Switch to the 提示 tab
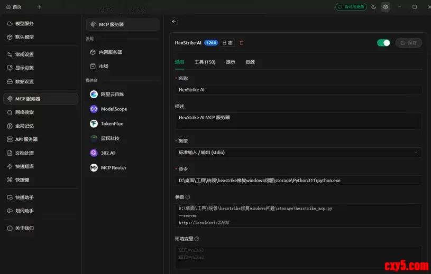 231,62
